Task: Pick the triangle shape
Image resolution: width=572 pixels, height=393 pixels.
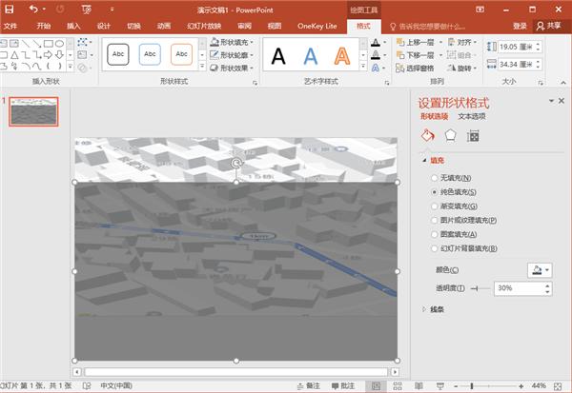Action: pos(14,55)
